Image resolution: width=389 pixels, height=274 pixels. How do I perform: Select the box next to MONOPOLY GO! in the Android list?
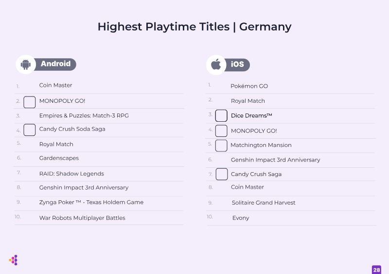(x=30, y=102)
